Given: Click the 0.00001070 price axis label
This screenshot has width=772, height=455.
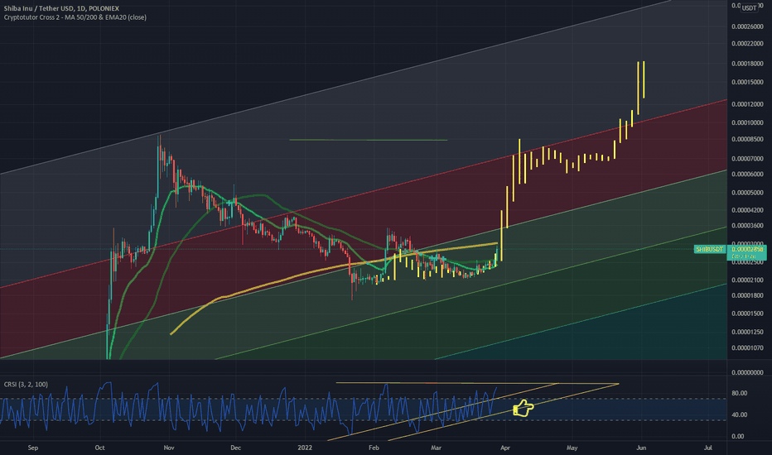Looking at the screenshot, I should pos(747,347).
